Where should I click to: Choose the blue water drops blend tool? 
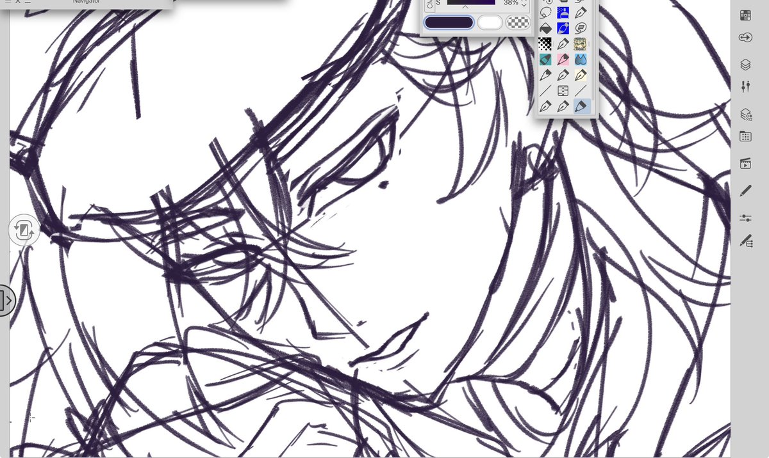pyautogui.click(x=581, y=59)
